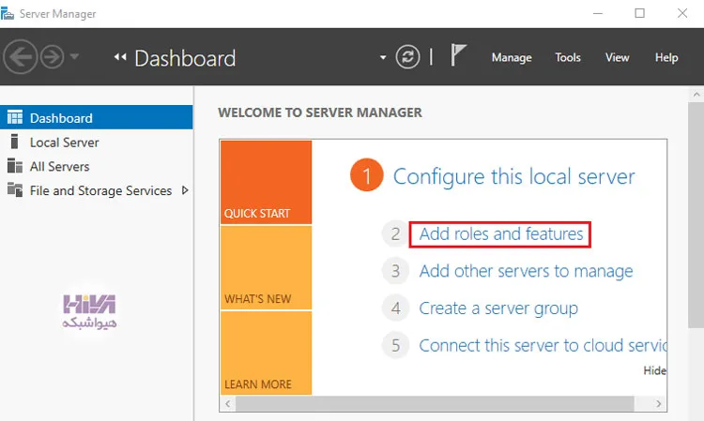Click the Back navigation arrow
Screen dimensions: 704x421
click(21, 57)
